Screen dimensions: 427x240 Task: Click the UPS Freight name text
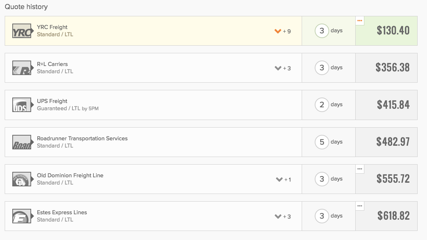[x=52, y=101]
